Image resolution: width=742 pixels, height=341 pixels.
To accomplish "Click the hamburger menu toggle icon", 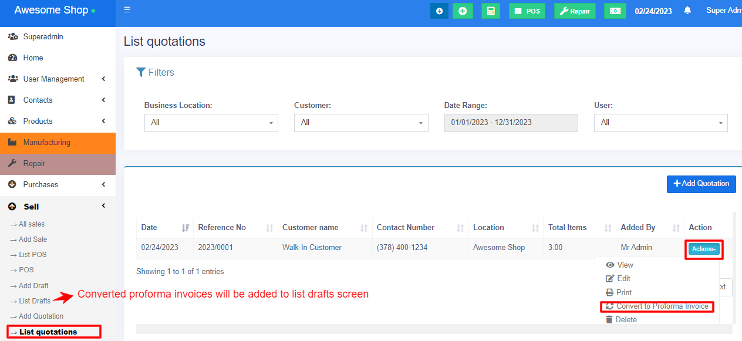I will 127,10.
